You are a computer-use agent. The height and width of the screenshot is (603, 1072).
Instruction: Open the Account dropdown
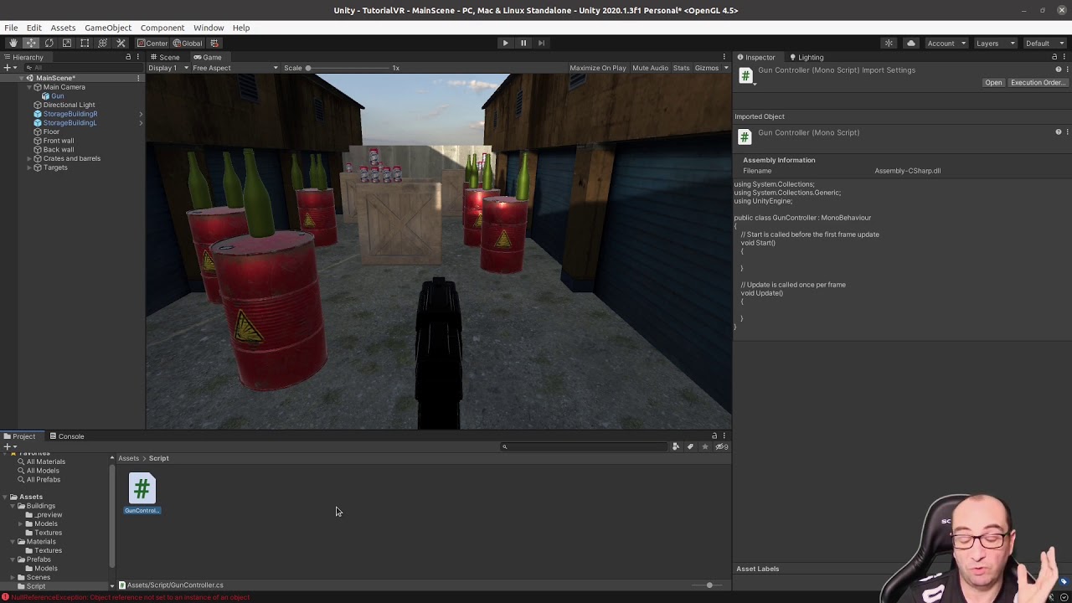[946, 43]
